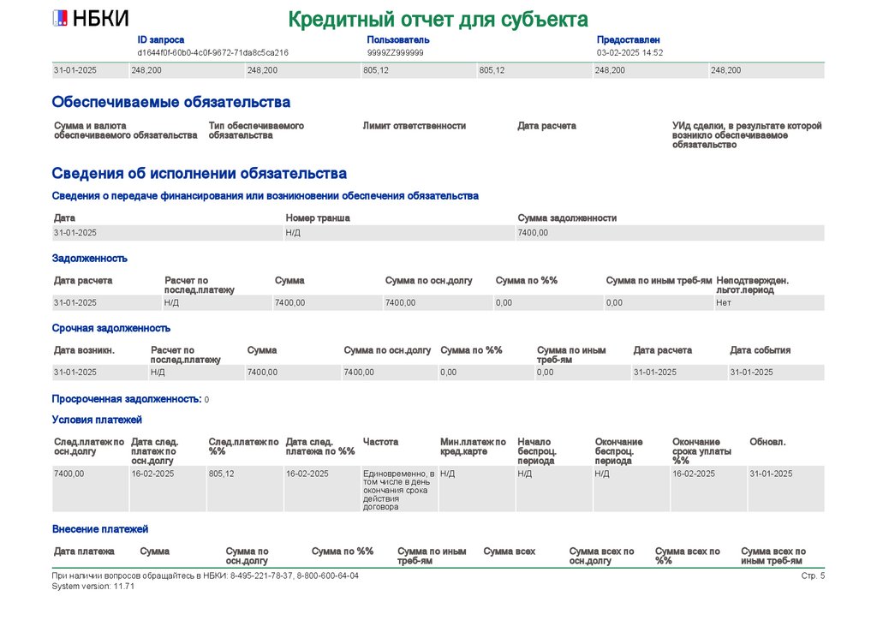Select the report title 'Кредитный отчет для субъекта'

[x=438, y=20]
